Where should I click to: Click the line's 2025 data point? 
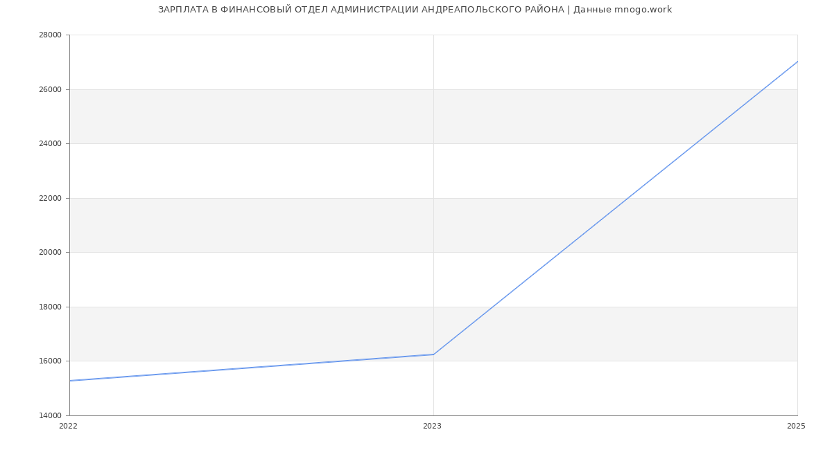point(797,61)
